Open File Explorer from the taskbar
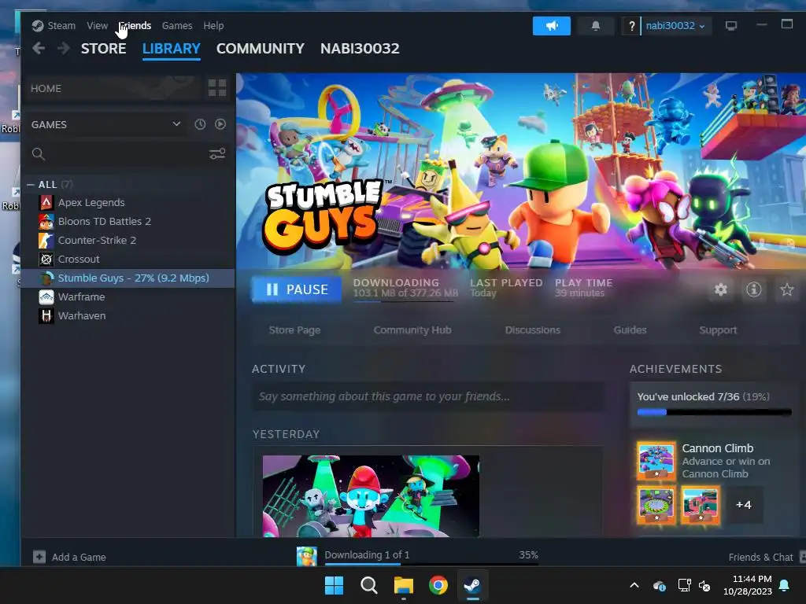Image resolution: width=806 pixels, height=604 pixels. click(x=404, y=585)
